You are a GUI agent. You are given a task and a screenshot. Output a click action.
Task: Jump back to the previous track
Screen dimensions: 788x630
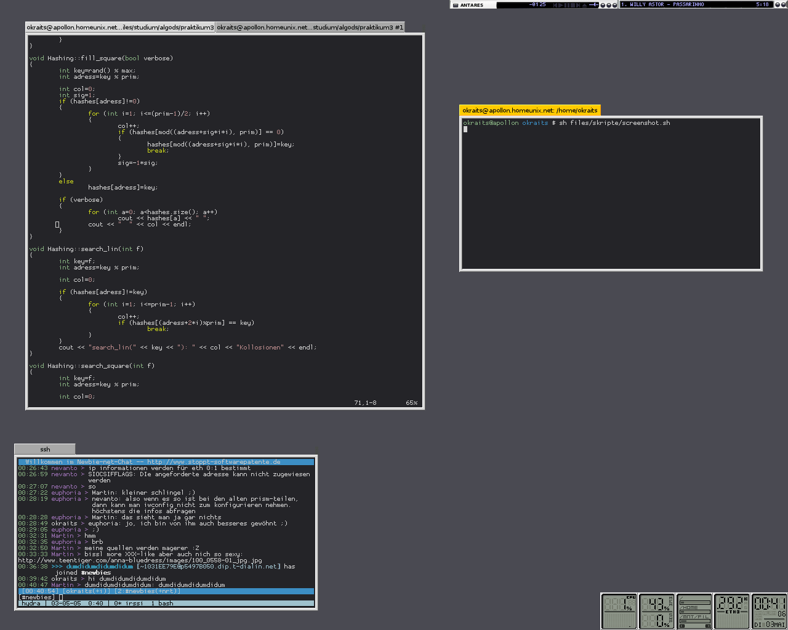(556, 6)
